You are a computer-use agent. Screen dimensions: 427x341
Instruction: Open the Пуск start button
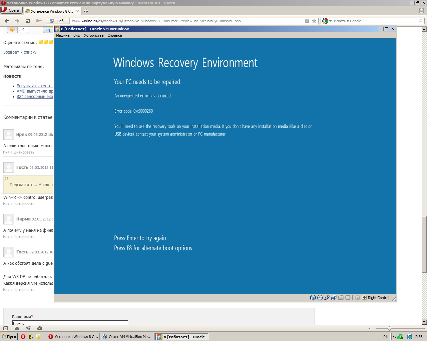[9, 337]
